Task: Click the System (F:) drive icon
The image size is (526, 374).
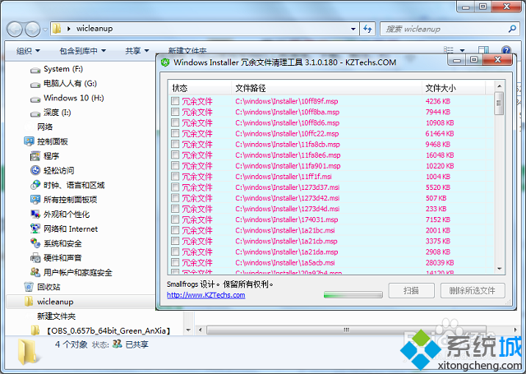Action: (x=35, y=70)
